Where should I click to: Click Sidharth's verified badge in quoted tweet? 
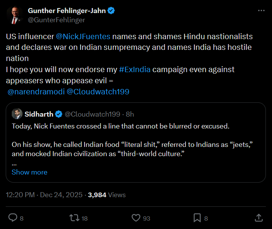point(59,114)
